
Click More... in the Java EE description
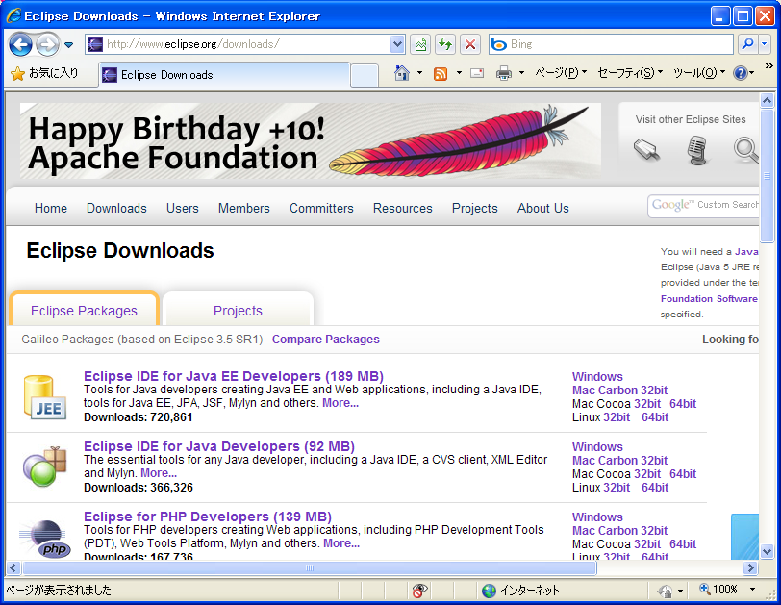tap(340, 403)
